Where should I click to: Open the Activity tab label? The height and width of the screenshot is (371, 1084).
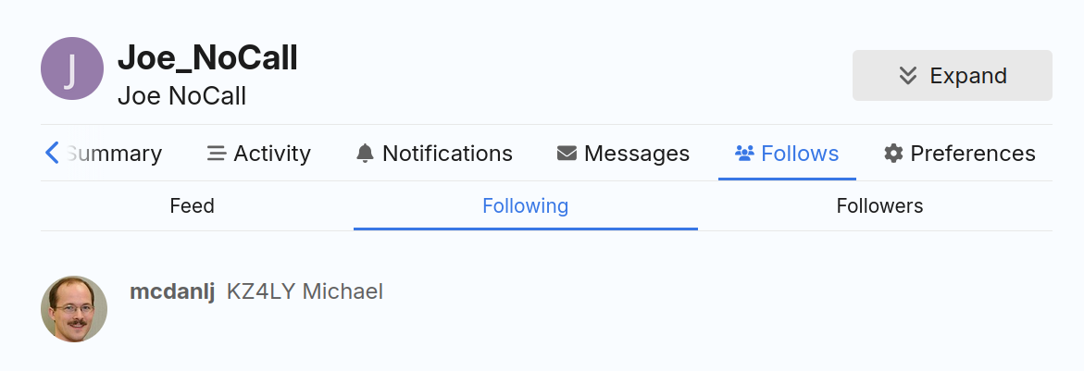(x=272, y=154)
